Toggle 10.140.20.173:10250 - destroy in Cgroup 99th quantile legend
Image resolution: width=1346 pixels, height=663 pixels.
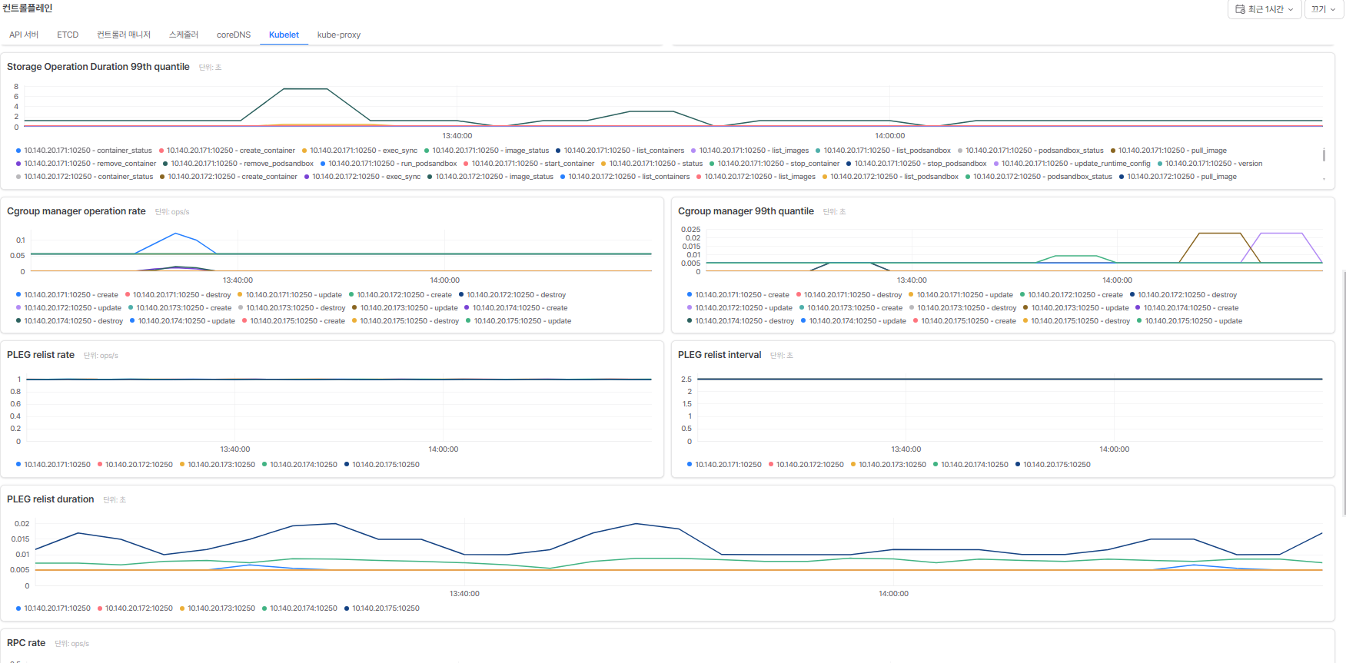(963, 308)
